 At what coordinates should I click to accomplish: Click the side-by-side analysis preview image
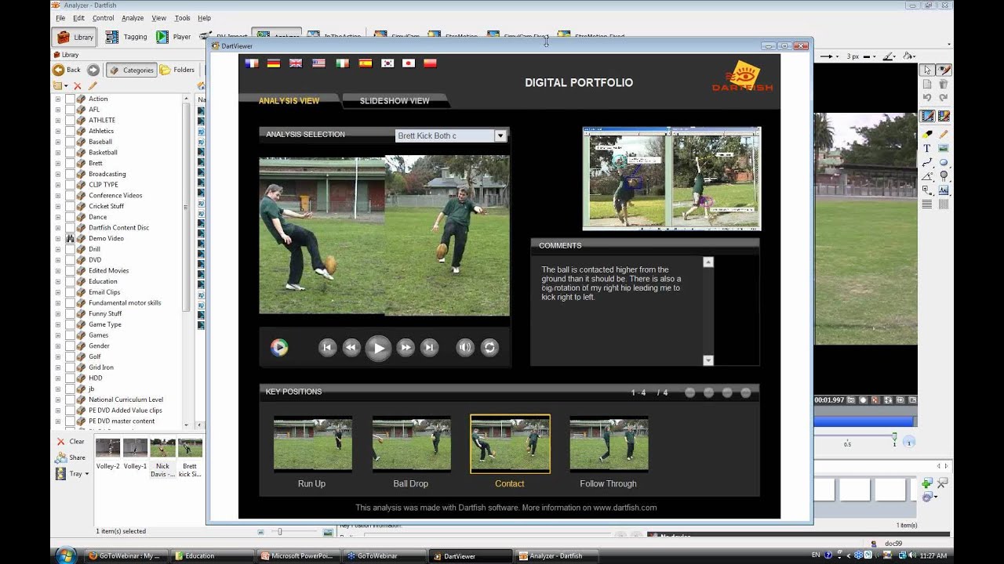671,179
